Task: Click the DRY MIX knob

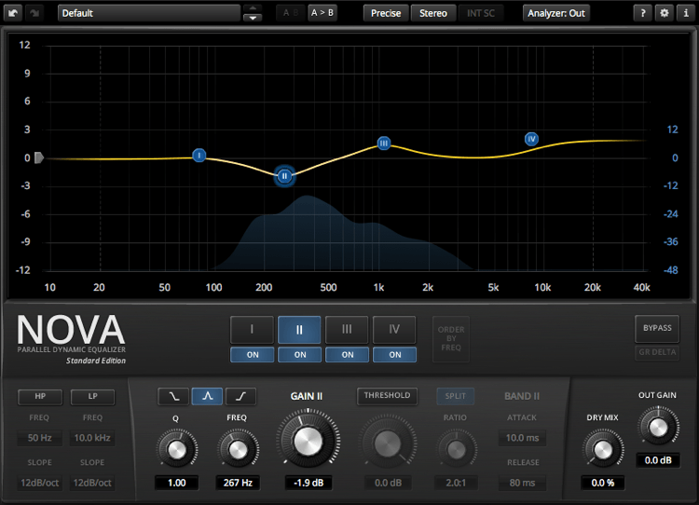Action: click(603, 449)
